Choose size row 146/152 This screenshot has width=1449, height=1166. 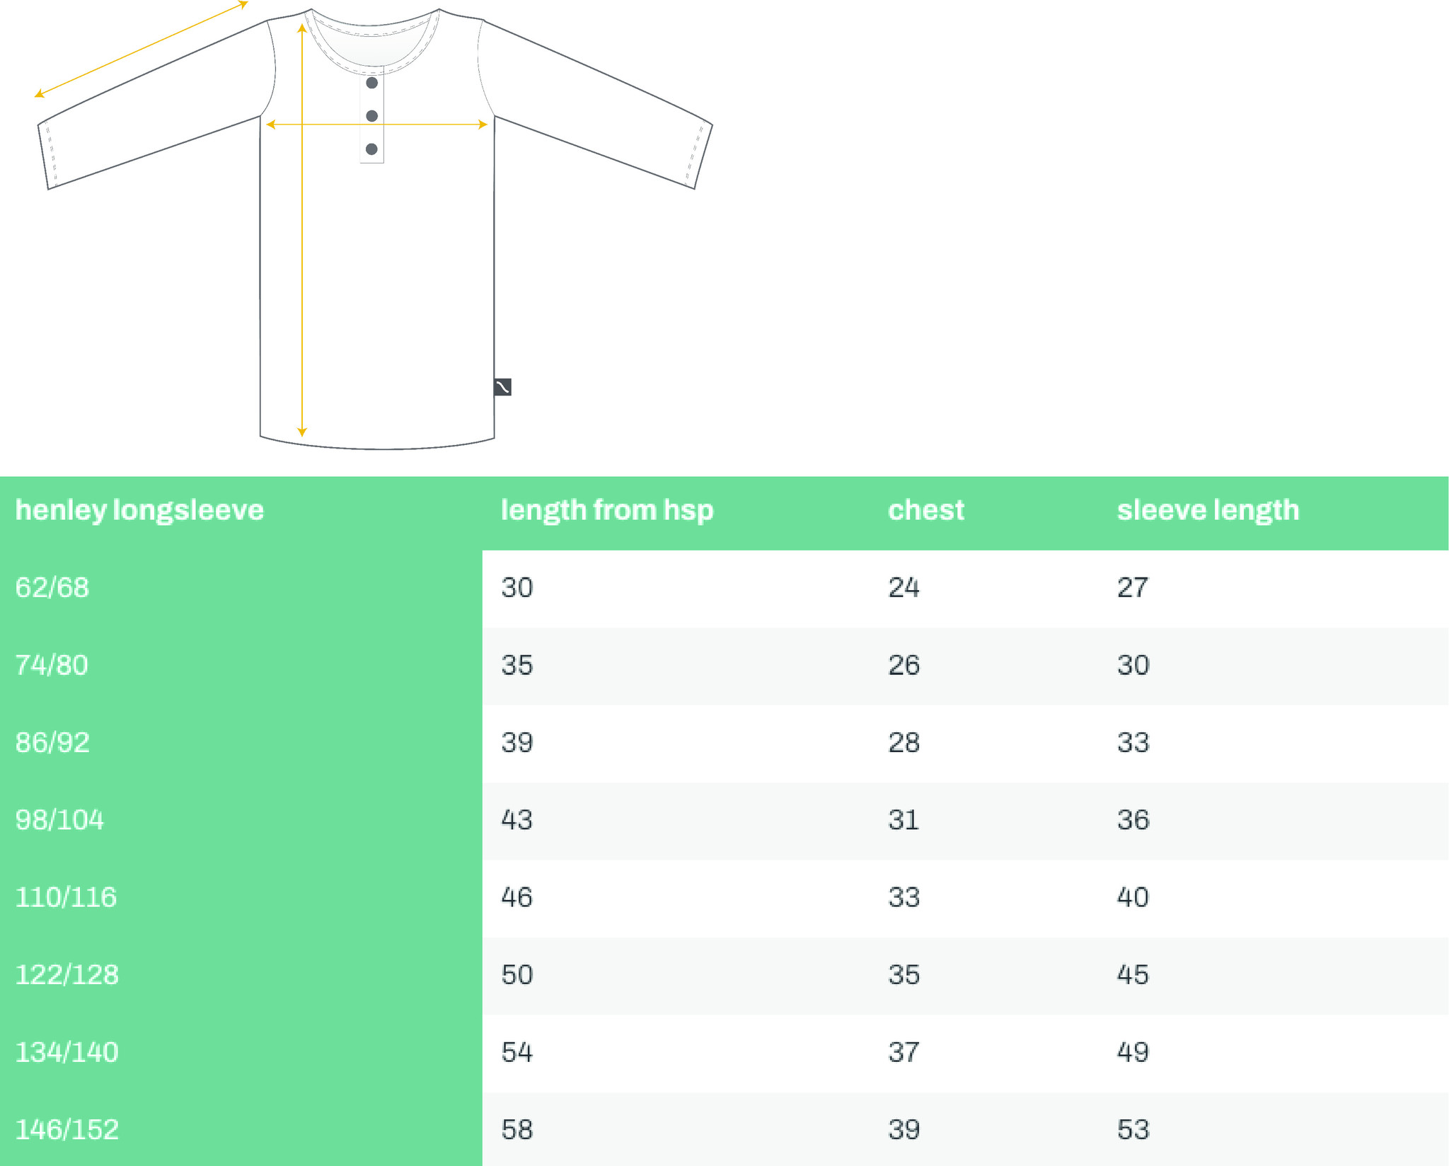(x=724, y=1129)
